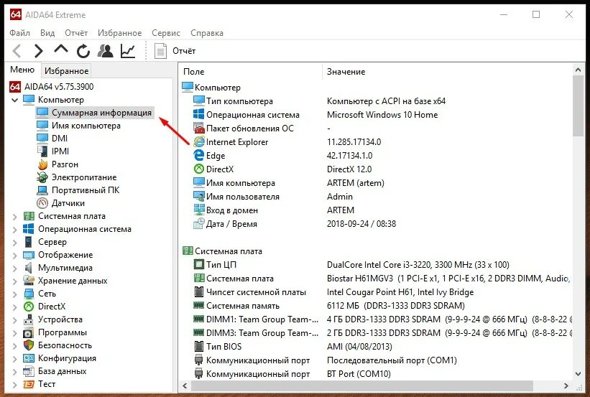
Task: Click the Internet Explorer icon in field list
Action: [x=198, y=141]
